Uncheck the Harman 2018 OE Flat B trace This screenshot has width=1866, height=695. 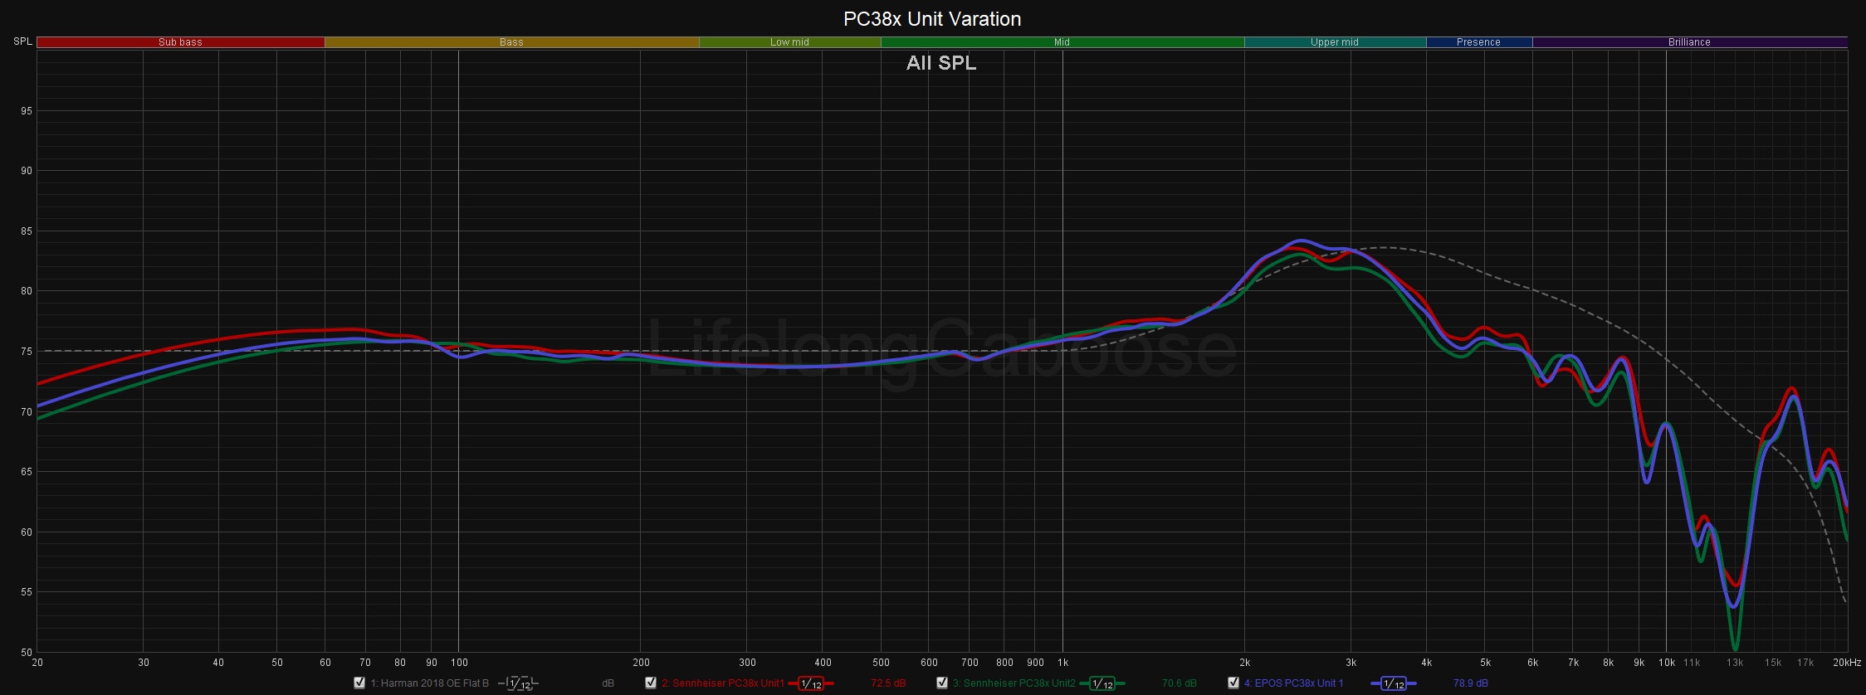tap(359, 683)
